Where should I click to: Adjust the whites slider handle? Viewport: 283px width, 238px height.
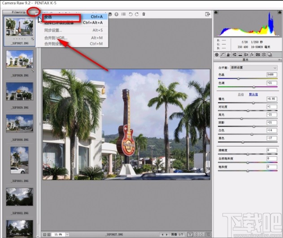[252, 134]
